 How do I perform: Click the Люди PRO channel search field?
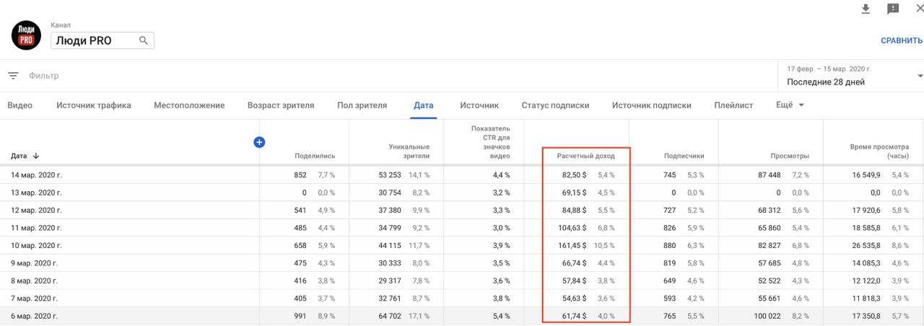click(x=102, y=40)
